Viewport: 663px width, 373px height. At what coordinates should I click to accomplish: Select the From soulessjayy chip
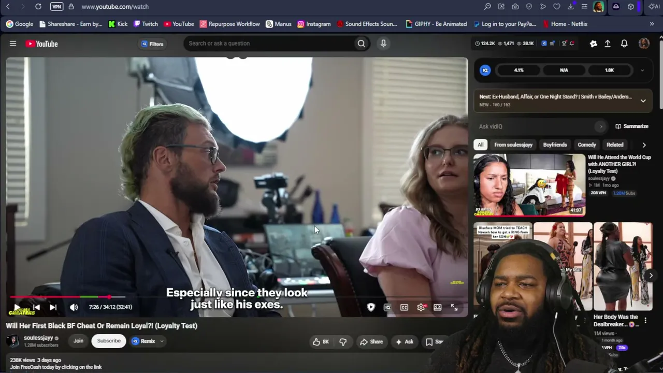click(513, 145)
